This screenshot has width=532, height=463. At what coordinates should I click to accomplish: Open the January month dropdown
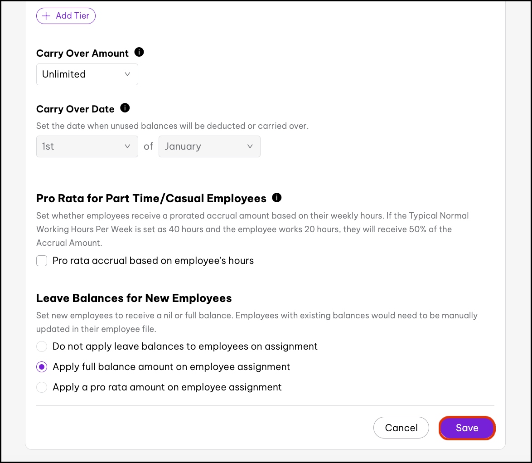click(209, 146)
